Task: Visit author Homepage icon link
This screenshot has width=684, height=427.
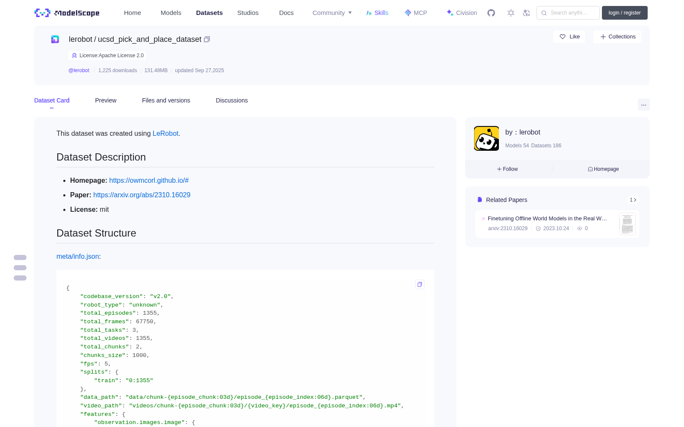Action: (x=603, y=169)
